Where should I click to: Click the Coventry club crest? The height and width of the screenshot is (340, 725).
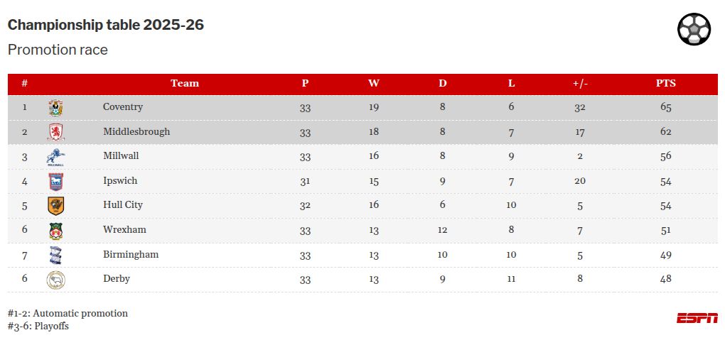[55, 108]
